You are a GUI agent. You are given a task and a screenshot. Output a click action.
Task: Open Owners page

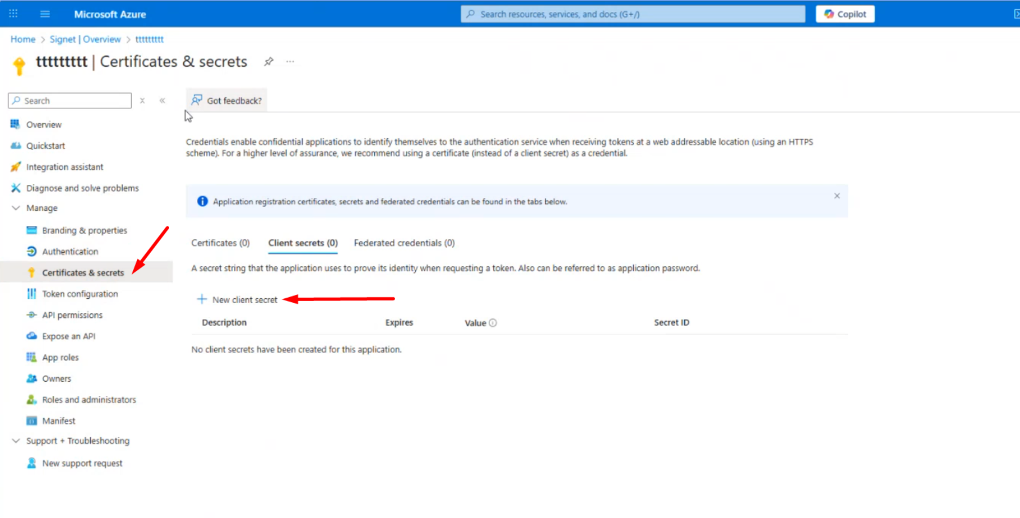pyautogui.click(x=57, y=378)
